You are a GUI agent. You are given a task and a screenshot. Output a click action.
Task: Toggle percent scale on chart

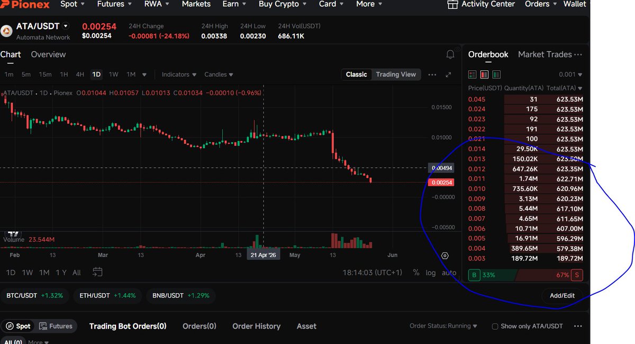tap(416, 273)
